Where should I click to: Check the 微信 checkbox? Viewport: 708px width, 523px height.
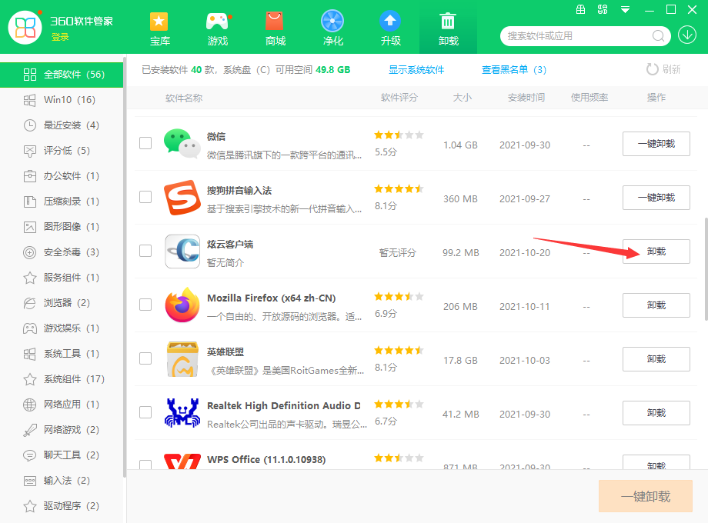tap(145, 143)
